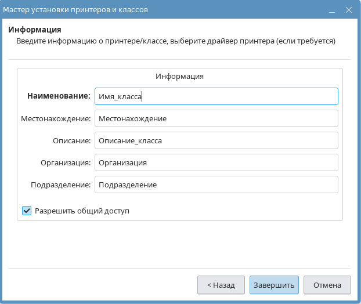Toggle the Разрешить общий доступ checkbox

coord(27,211)
